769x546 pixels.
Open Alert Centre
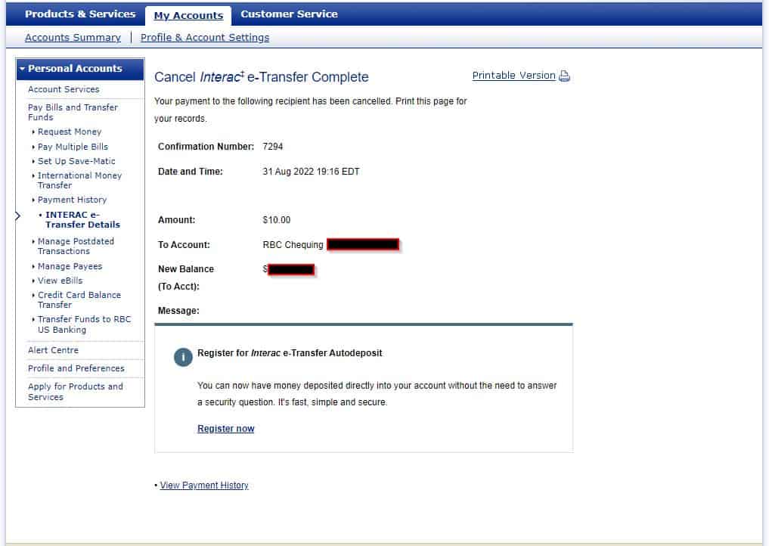[53, 350]
